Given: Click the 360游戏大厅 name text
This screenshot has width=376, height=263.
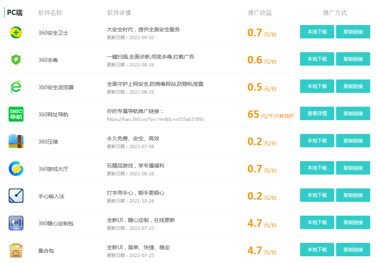Looking at the screenshot, I should pos(53,169).
